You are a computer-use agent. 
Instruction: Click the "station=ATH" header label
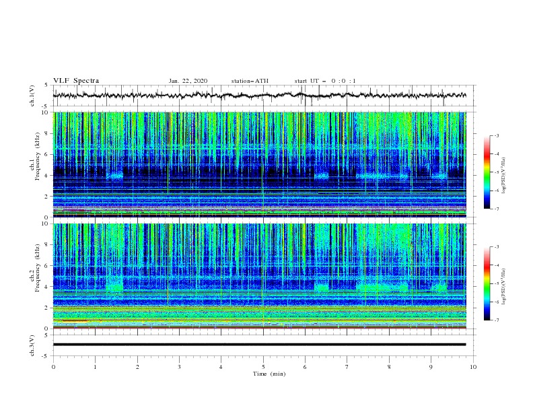click(250, 81)
